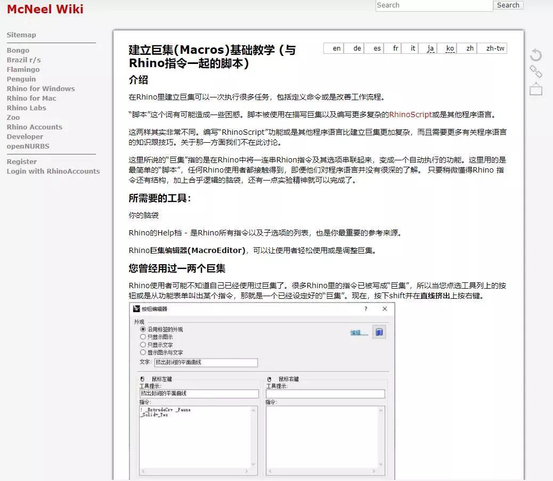This screenshot has height=481, width=553.
Task: Open the old revisions history icon
Action: [536, 55]
